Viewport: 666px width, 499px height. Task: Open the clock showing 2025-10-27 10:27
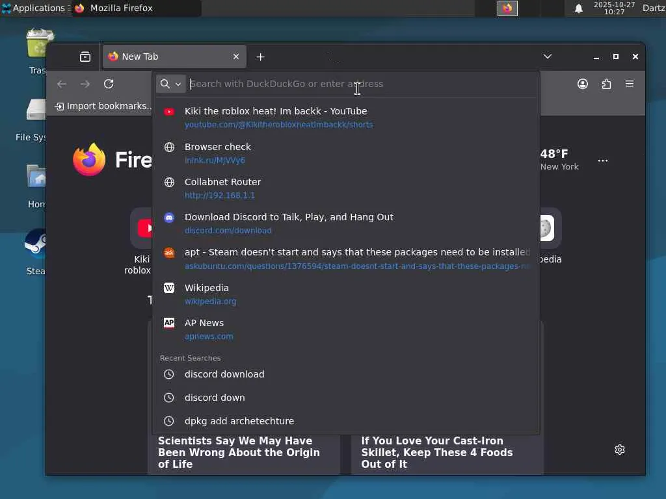pyautogui.click(x=614, y=8)
